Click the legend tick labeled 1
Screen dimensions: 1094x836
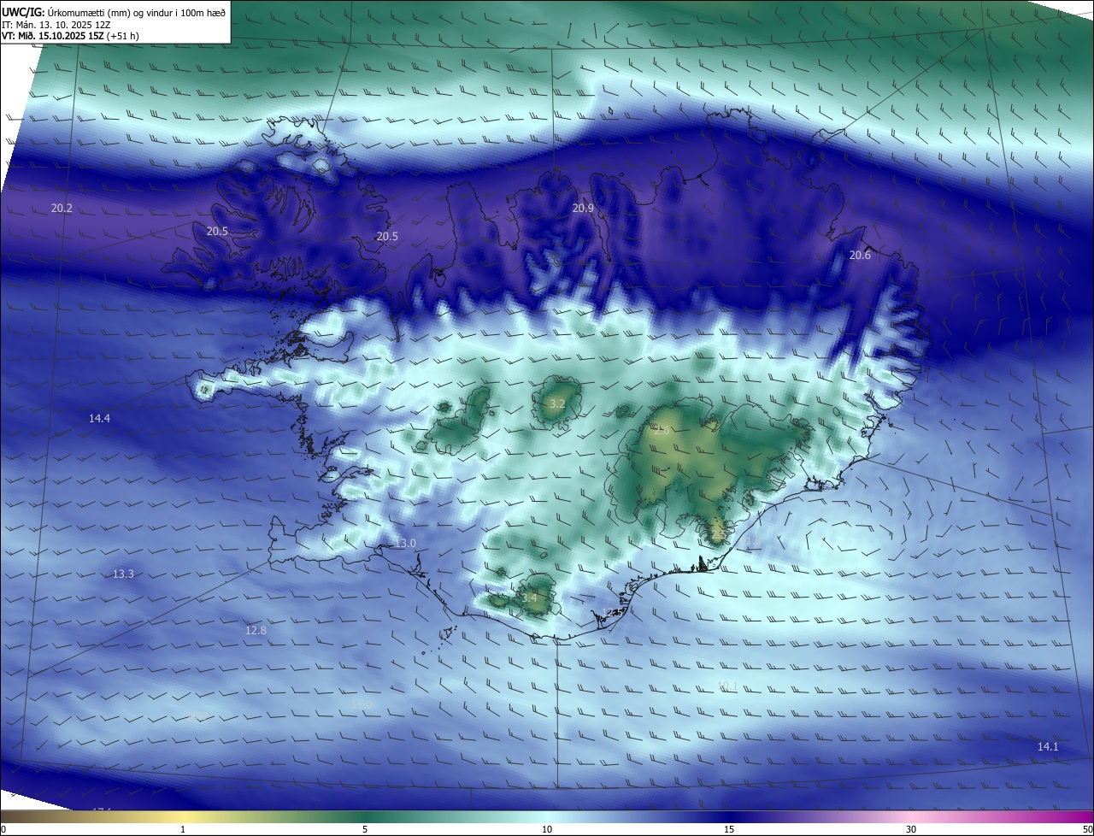pos(183,829)
